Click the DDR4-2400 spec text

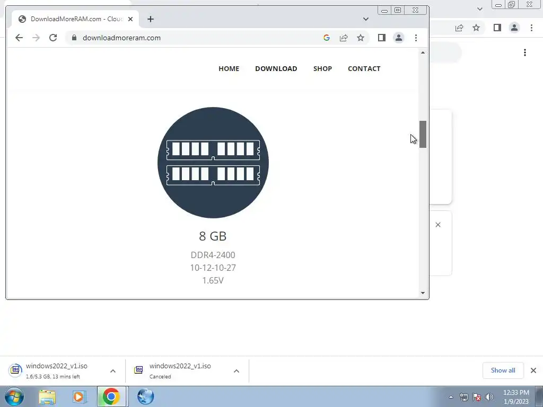213,255
